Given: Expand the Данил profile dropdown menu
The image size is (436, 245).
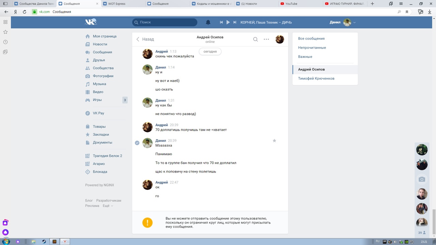Looking at the screenshot, I should tap(354, 22).
